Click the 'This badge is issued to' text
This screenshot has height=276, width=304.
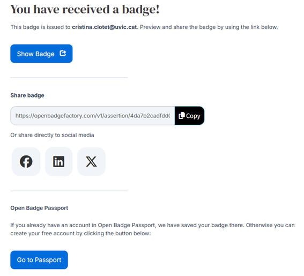pyautogui.click(x=40, y=27)
